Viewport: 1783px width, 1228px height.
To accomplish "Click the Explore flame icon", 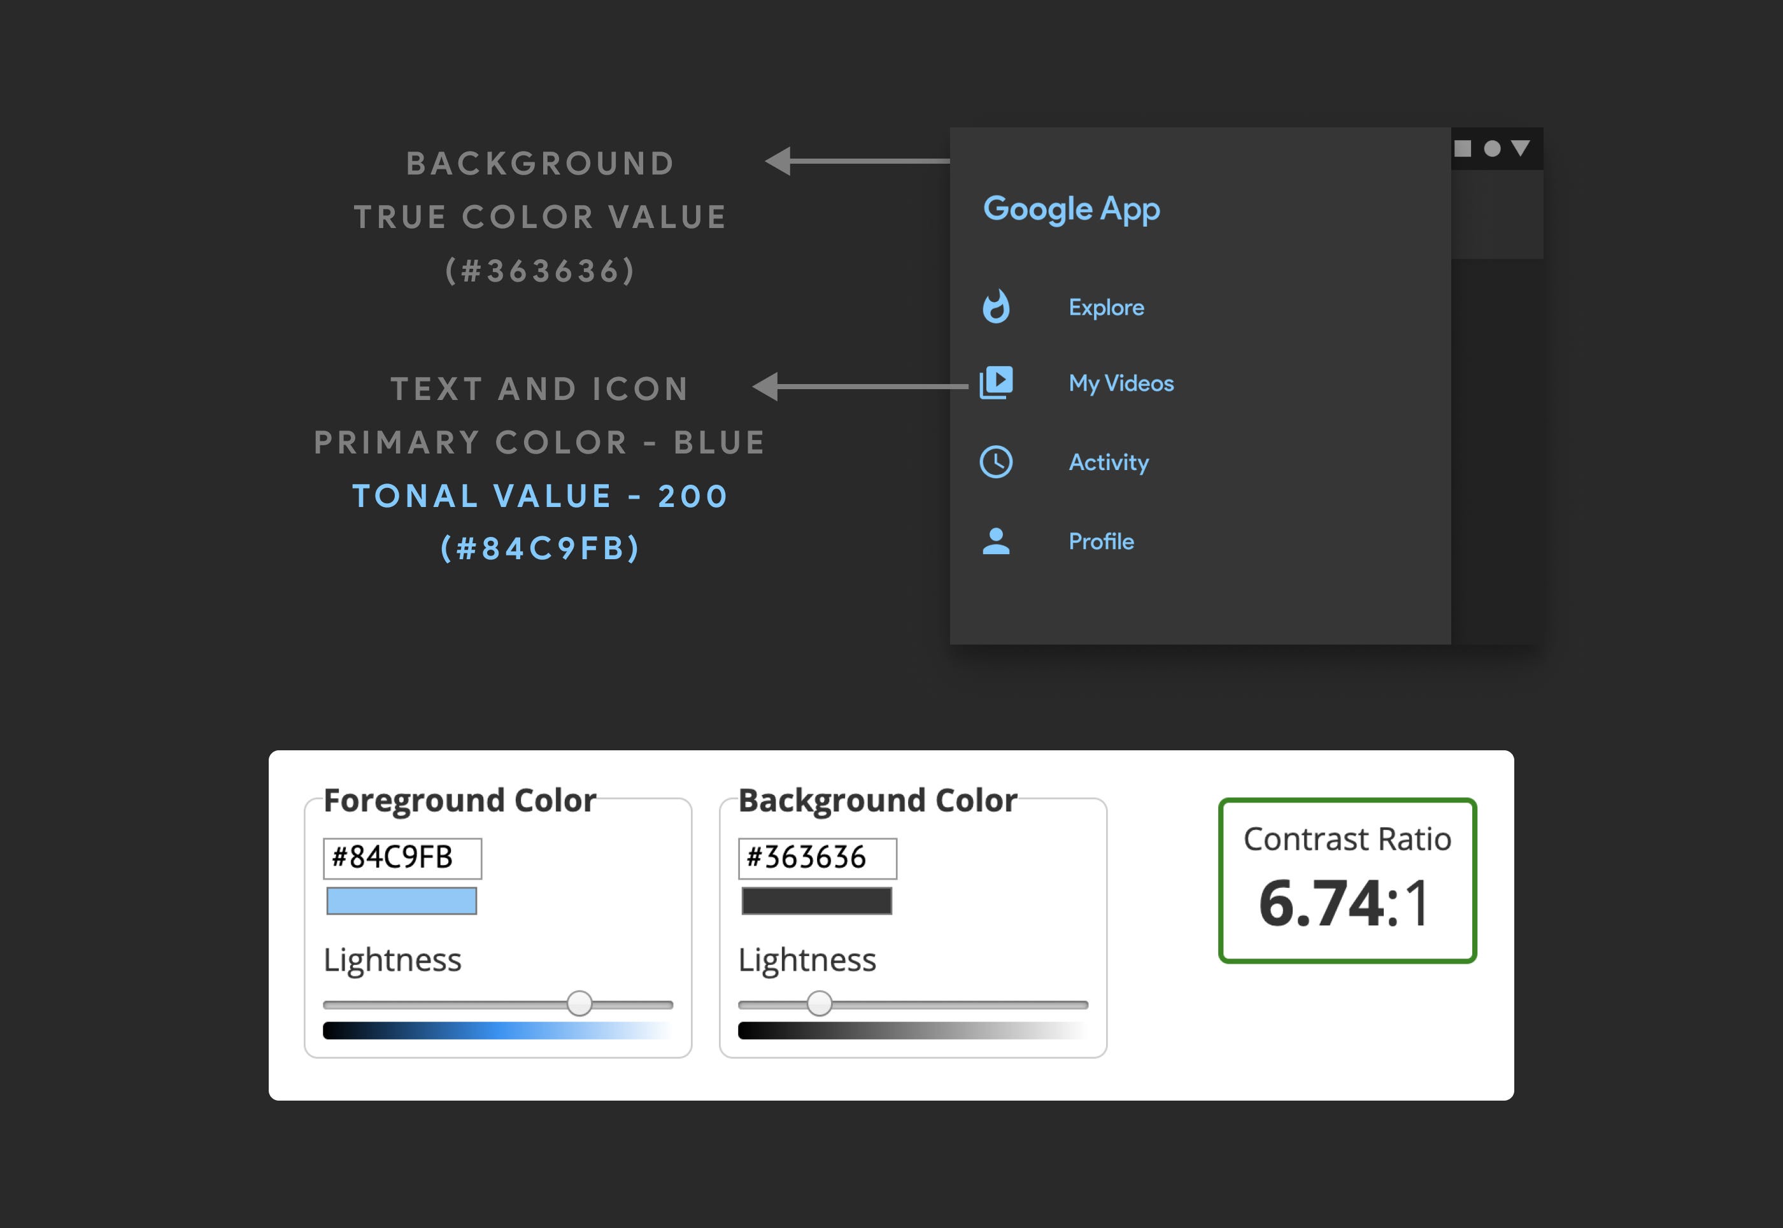I will coord(996,306).
